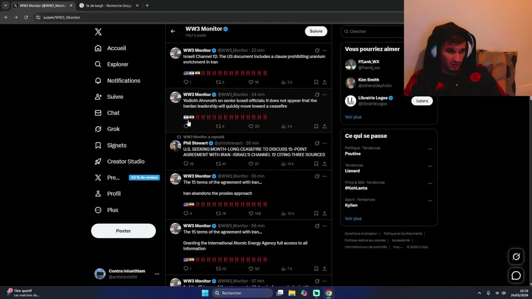Image resolution: width=532 pixels, height=299 pixels.
Task: Share the uranium enrichment post
Action: tap(325, 82)
